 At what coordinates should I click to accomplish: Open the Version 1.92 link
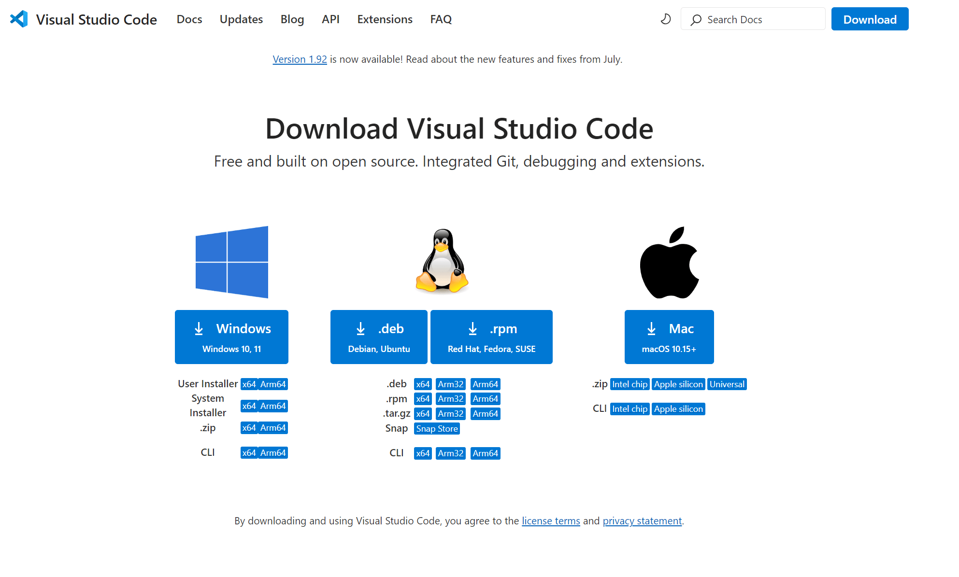point(300,59)
